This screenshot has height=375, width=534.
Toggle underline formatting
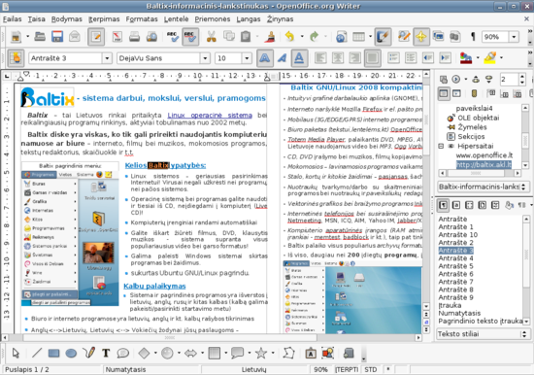pos(299,58)
